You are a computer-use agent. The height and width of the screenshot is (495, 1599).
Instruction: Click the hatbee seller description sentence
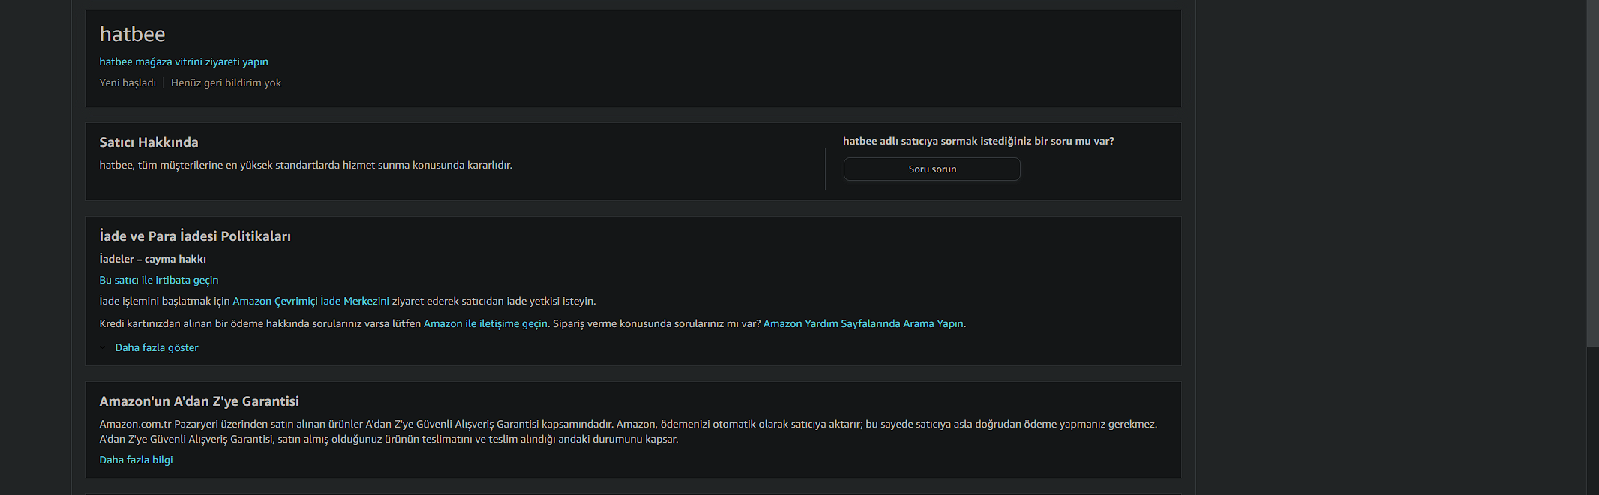click(x=305, y=165)
